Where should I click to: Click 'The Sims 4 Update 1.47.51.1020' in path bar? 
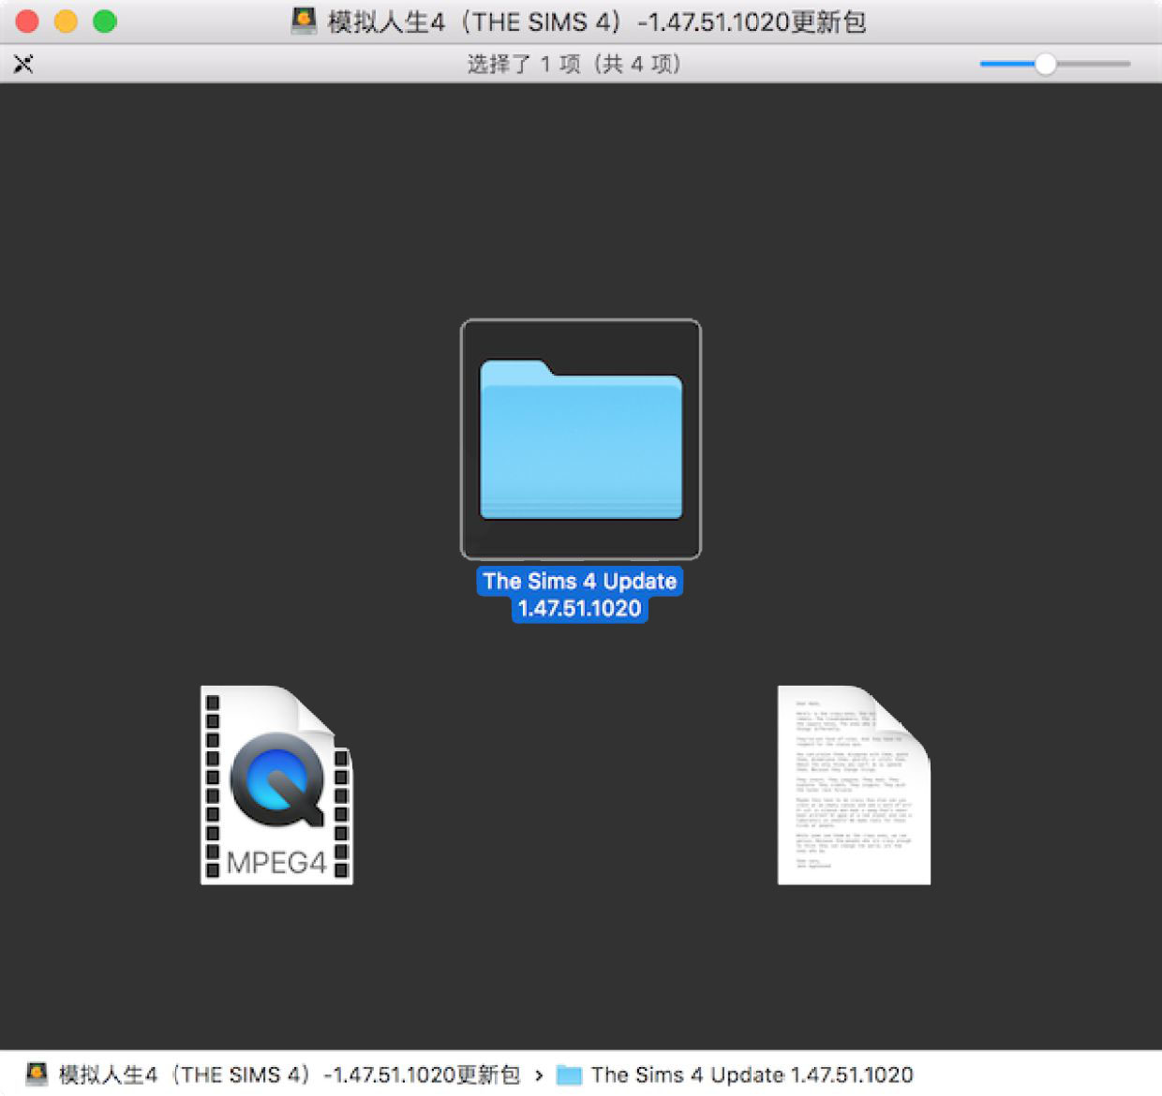pos(752,1074)
